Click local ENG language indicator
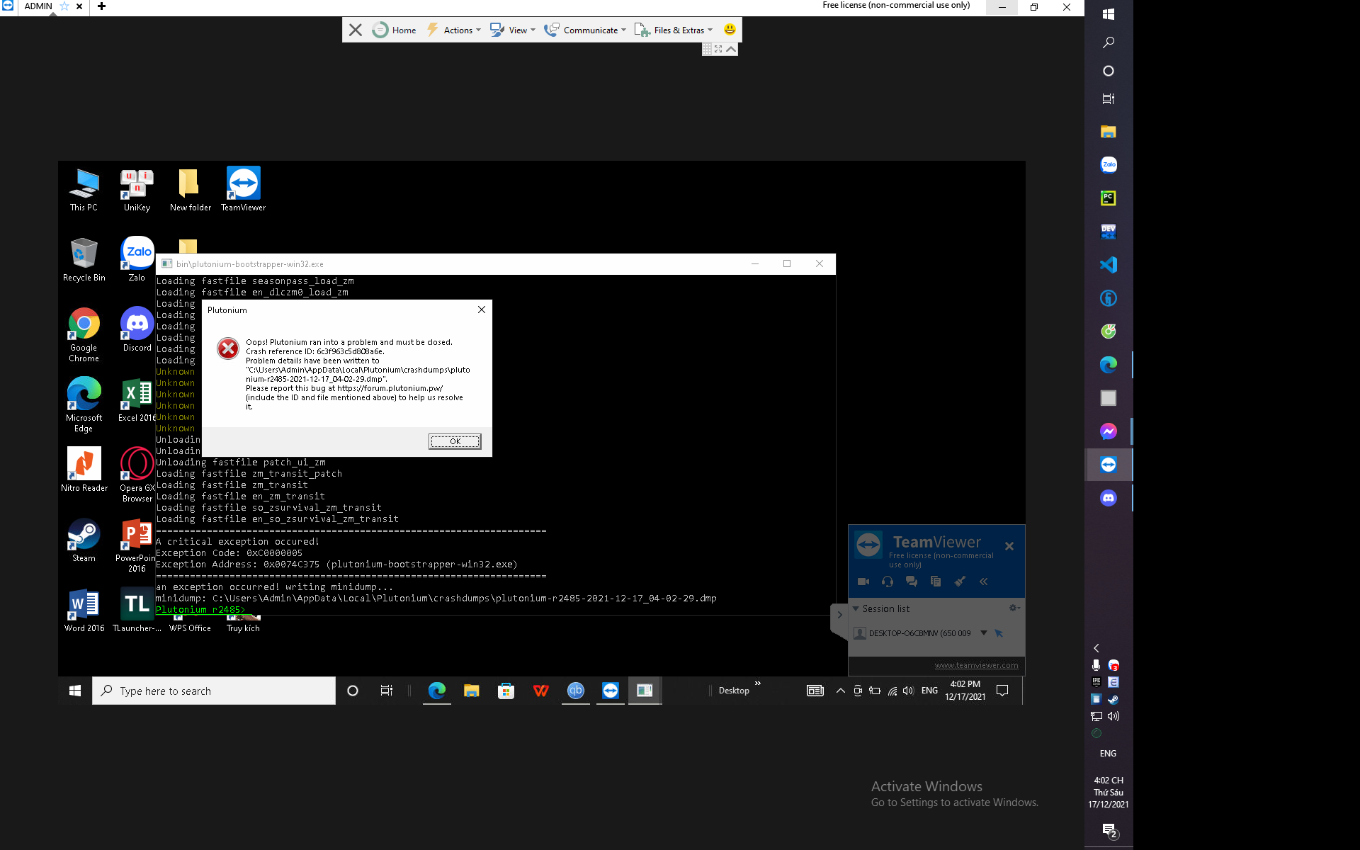The width and height of the screenshot is (1360, 850). (x=1108, y=754)
